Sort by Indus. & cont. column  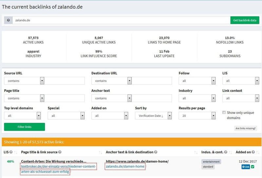point(231,152)
